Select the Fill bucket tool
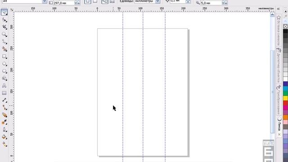The width and height of the screenshot is (288, 162). pos(4,137)
